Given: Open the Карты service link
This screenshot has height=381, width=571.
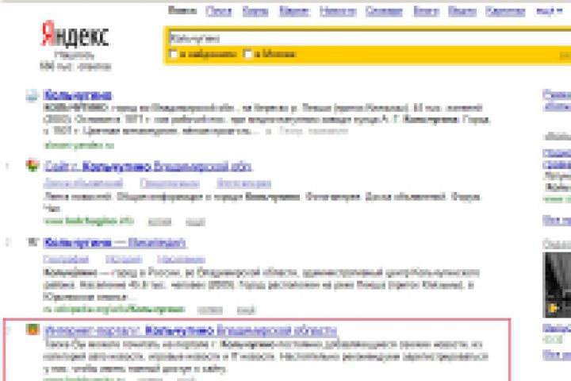Looking at the screenshot, I should (255, 11).
